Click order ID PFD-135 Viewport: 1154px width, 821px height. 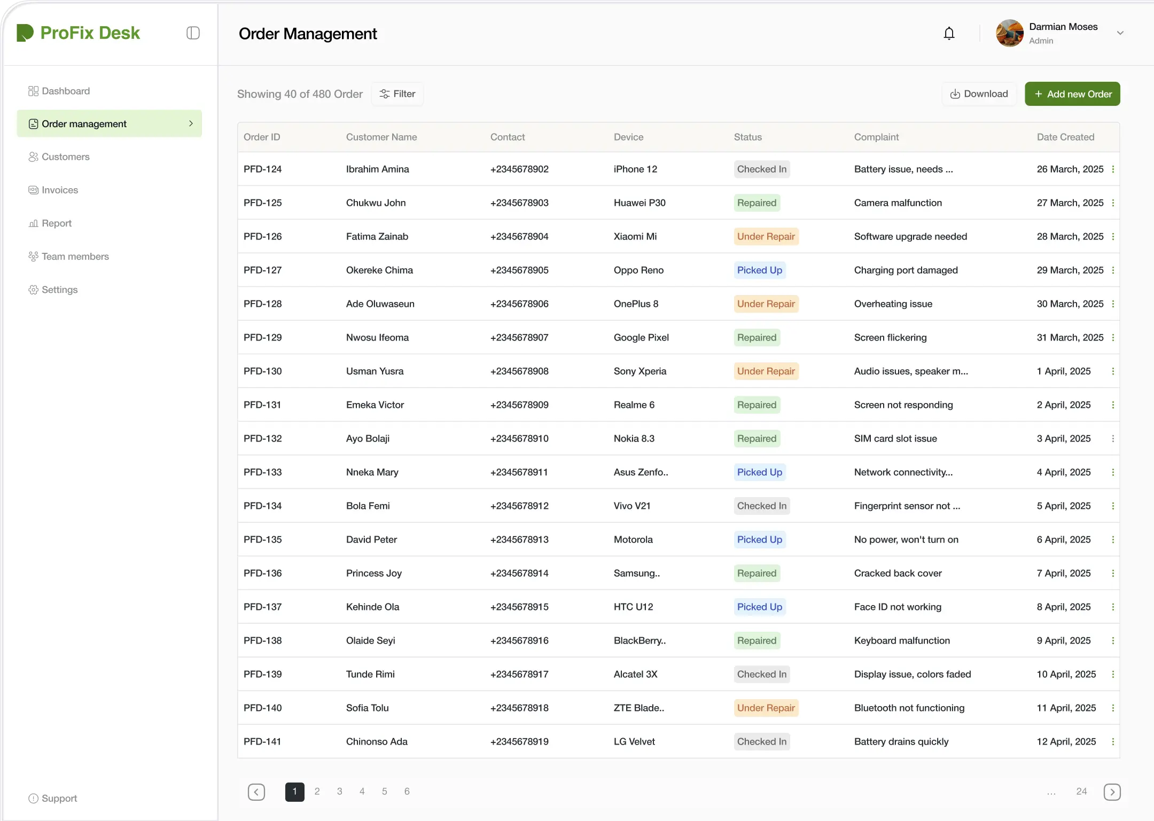pyautogui.click(x=263, y=539)
